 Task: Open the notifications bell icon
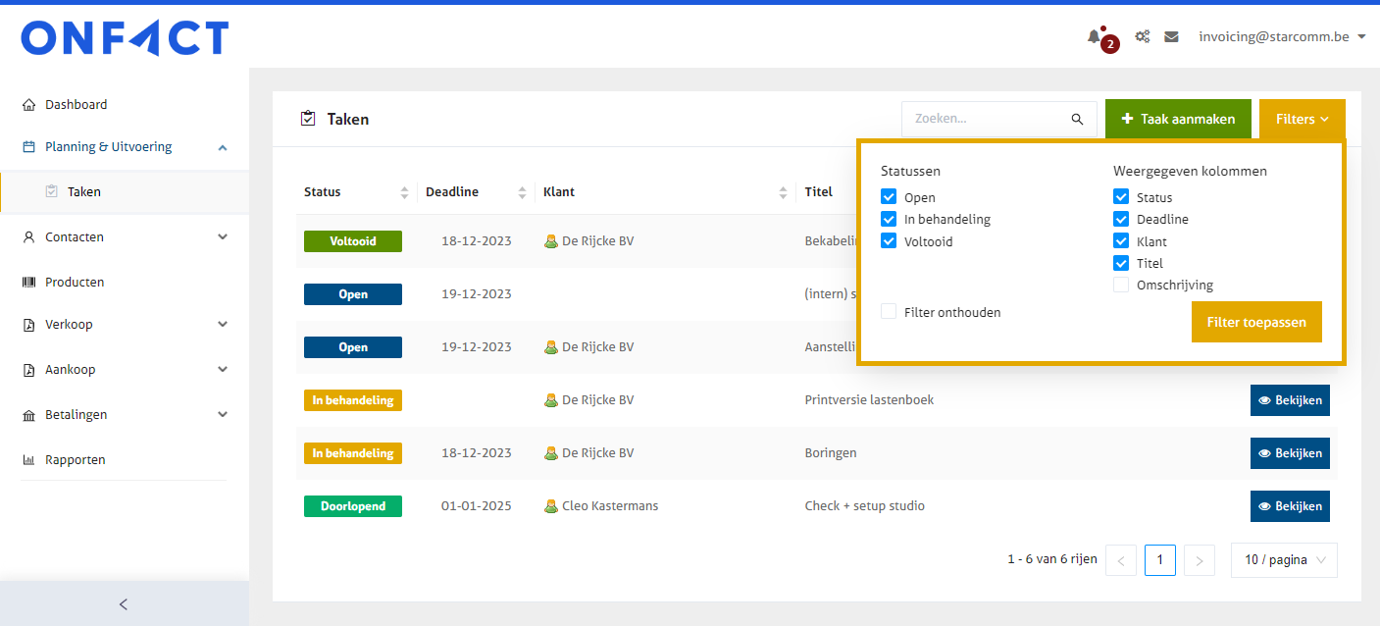(1094, 37)
